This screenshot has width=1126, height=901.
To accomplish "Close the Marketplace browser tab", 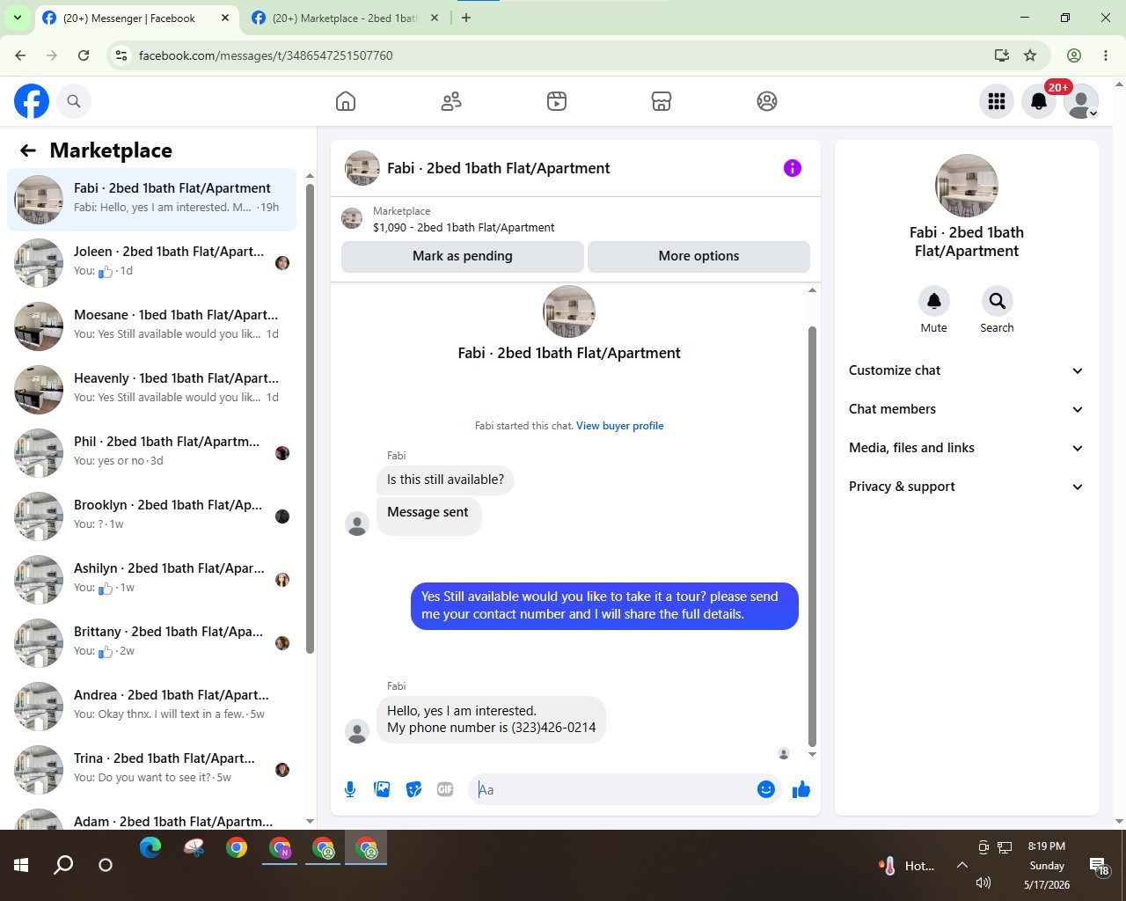I will click(x=434, y=18).
